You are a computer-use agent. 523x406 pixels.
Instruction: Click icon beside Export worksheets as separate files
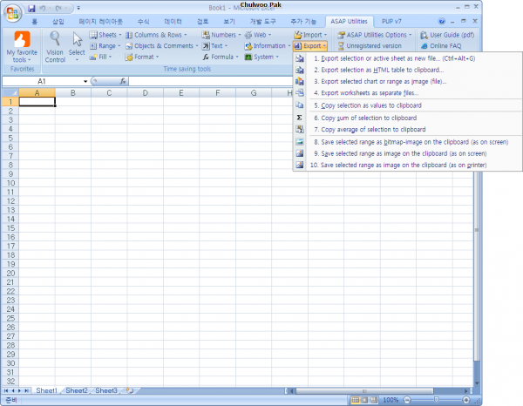tap(300, 92)
